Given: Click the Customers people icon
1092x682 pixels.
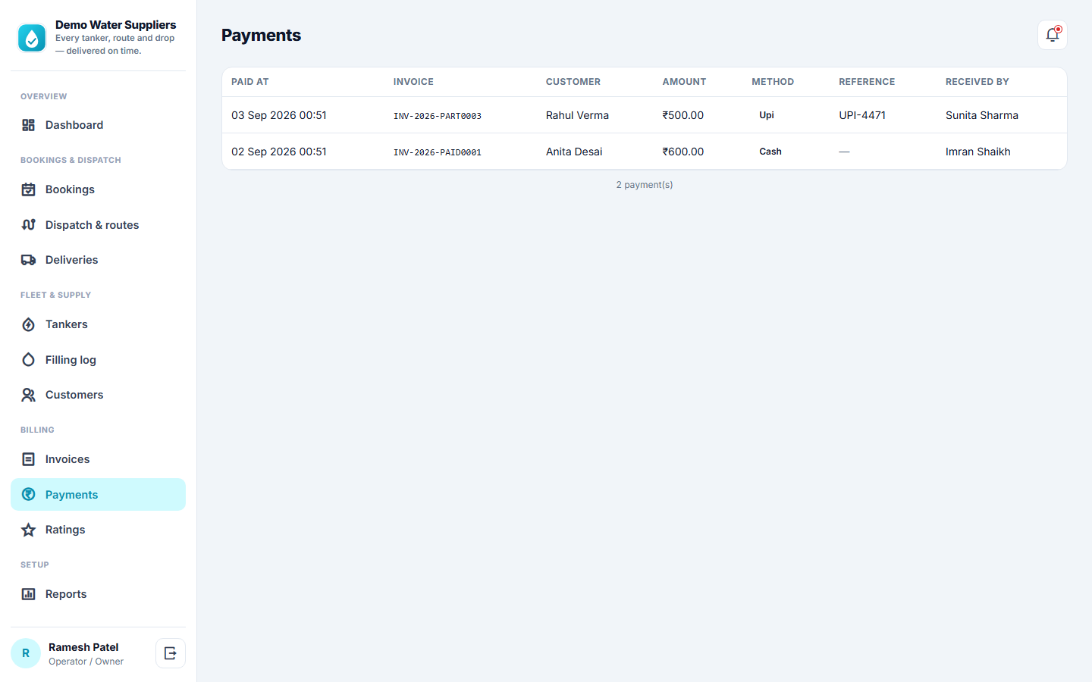Looking at the screenshot, I should tap(29, 395).
